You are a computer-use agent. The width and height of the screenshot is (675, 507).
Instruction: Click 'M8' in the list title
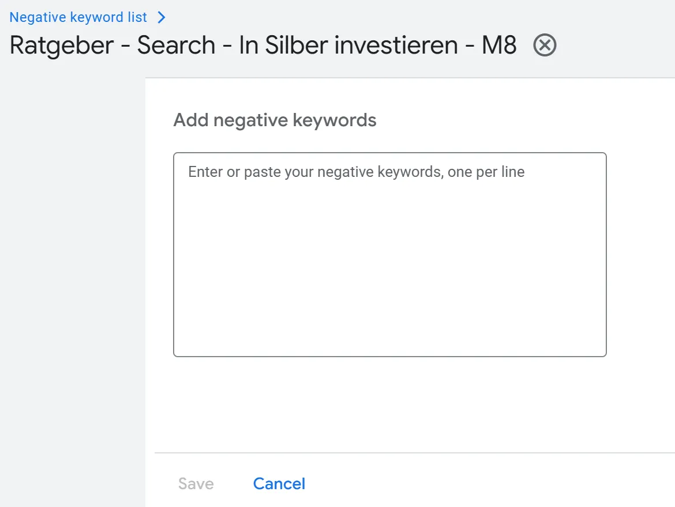499,45
